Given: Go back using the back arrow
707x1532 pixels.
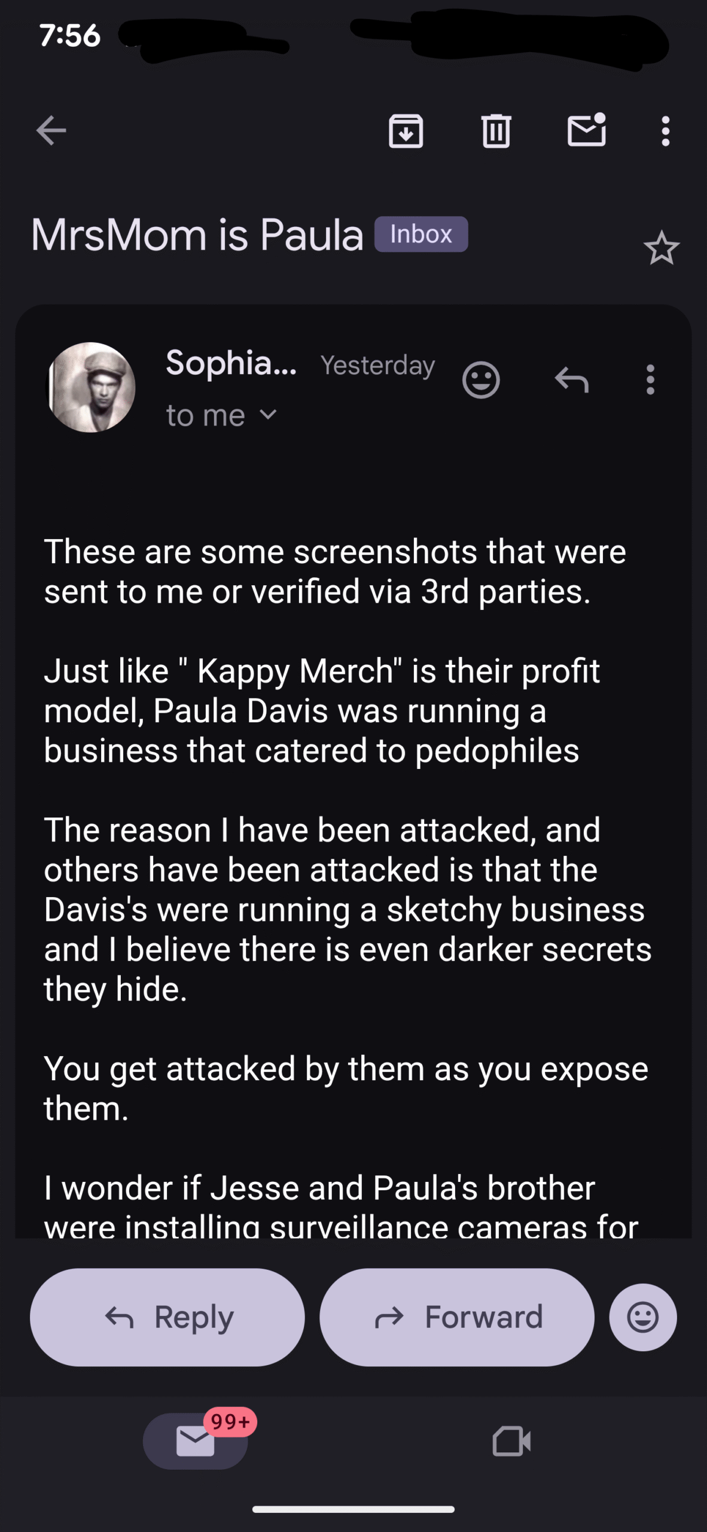Looking at the screenshot, I should coord(51,130).
